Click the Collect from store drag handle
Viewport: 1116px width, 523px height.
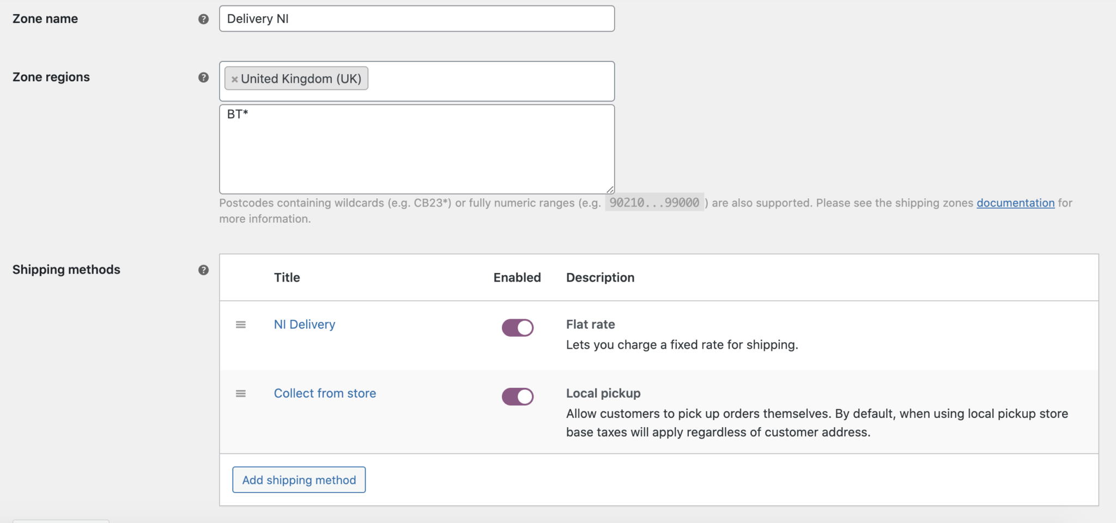tap(241, 393)
